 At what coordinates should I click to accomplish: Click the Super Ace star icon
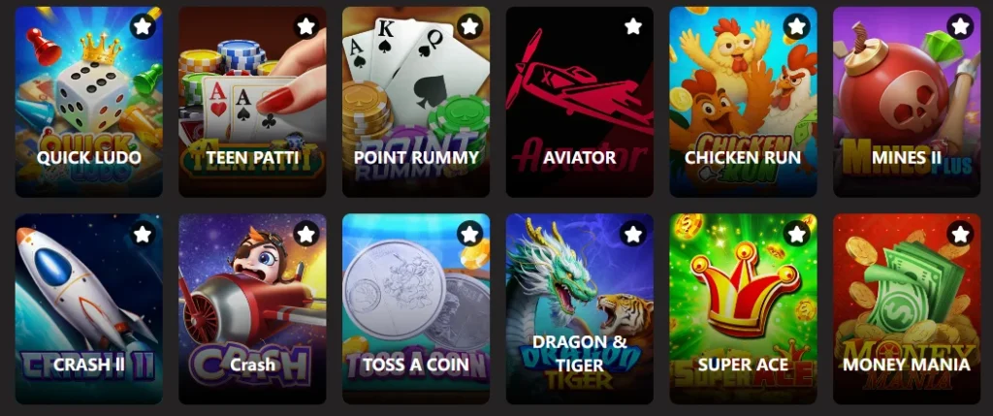tap(797, 234)
